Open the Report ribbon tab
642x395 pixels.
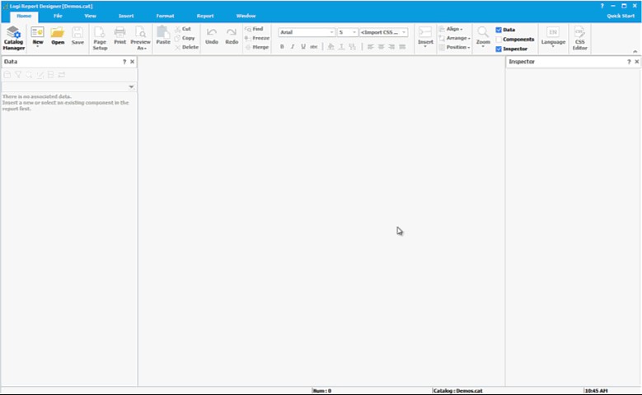point(204,16)
